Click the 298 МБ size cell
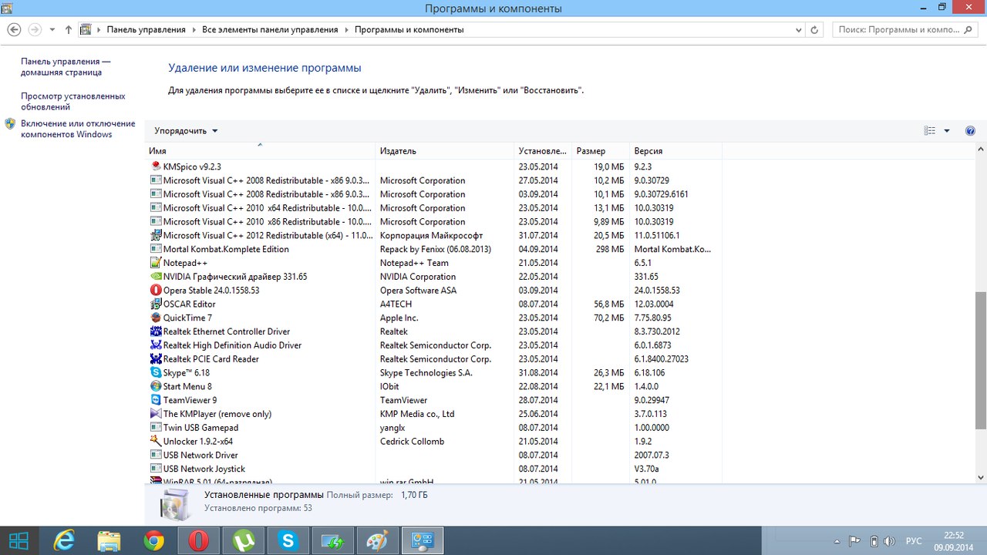This screenshot has height=555, width=987. (x=608, y=249)
